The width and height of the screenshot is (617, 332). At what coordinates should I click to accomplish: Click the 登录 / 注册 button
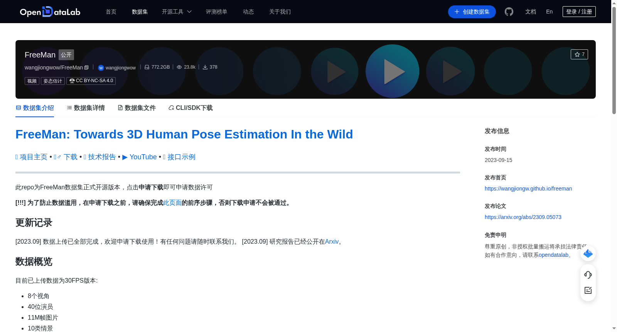coord(579,12)
